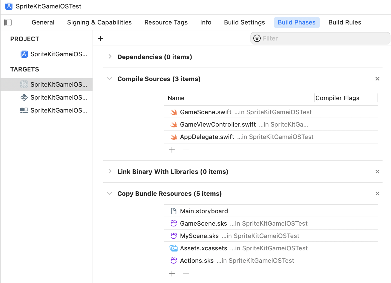Image resolution: width=391 pixels, height=283 pixels.
Task: Delete the Link Binary With Libraries phase
Action: coord(377,172)
